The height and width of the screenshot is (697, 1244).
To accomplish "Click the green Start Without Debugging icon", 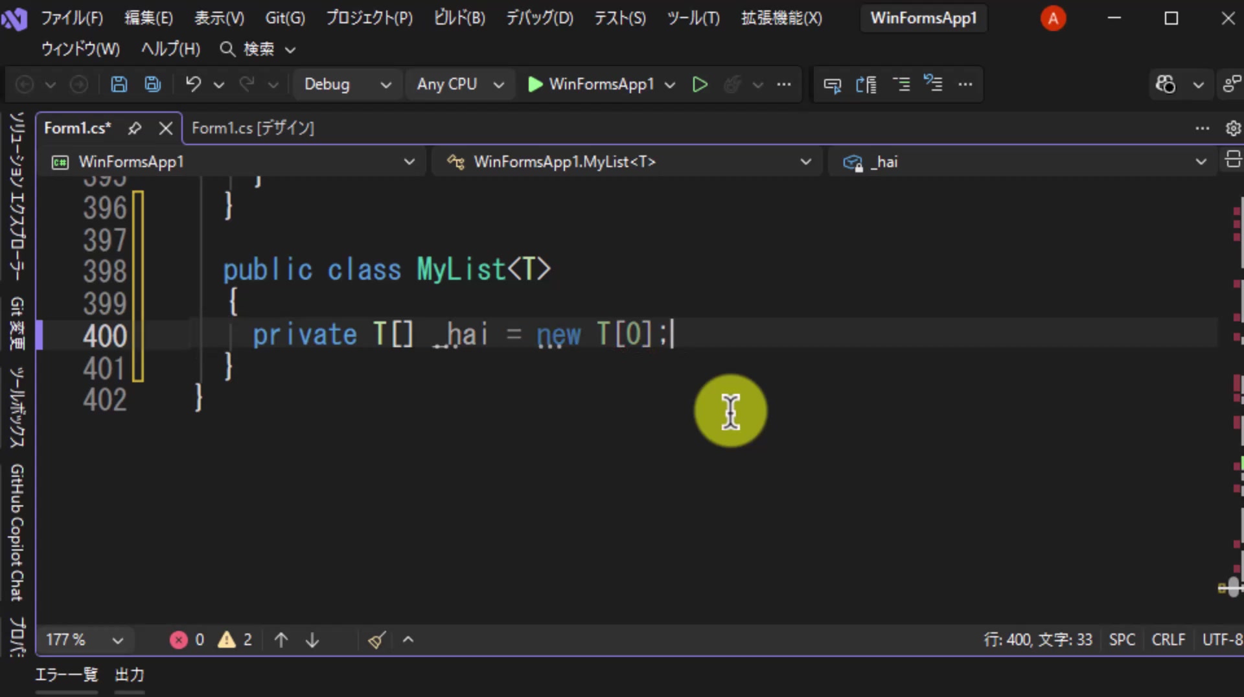I will [700, 84].
